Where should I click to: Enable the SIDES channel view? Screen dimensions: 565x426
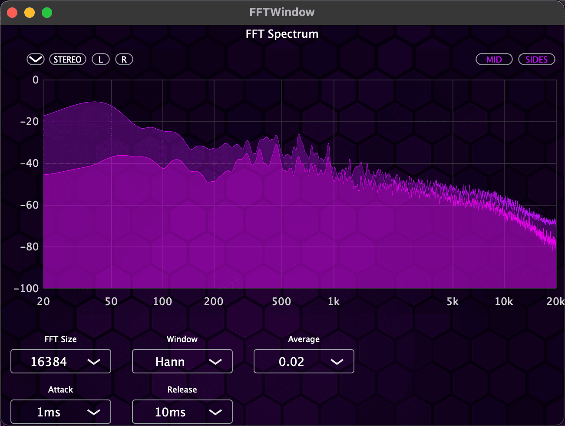(536, 59)
